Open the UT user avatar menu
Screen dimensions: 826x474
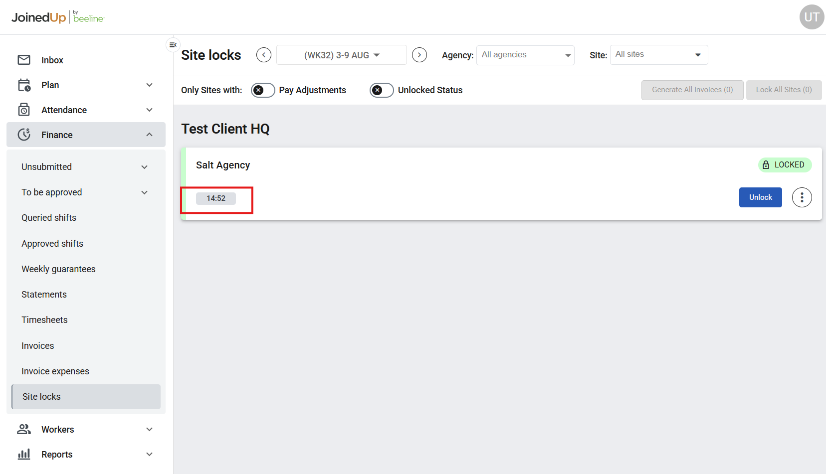(812, 17)
